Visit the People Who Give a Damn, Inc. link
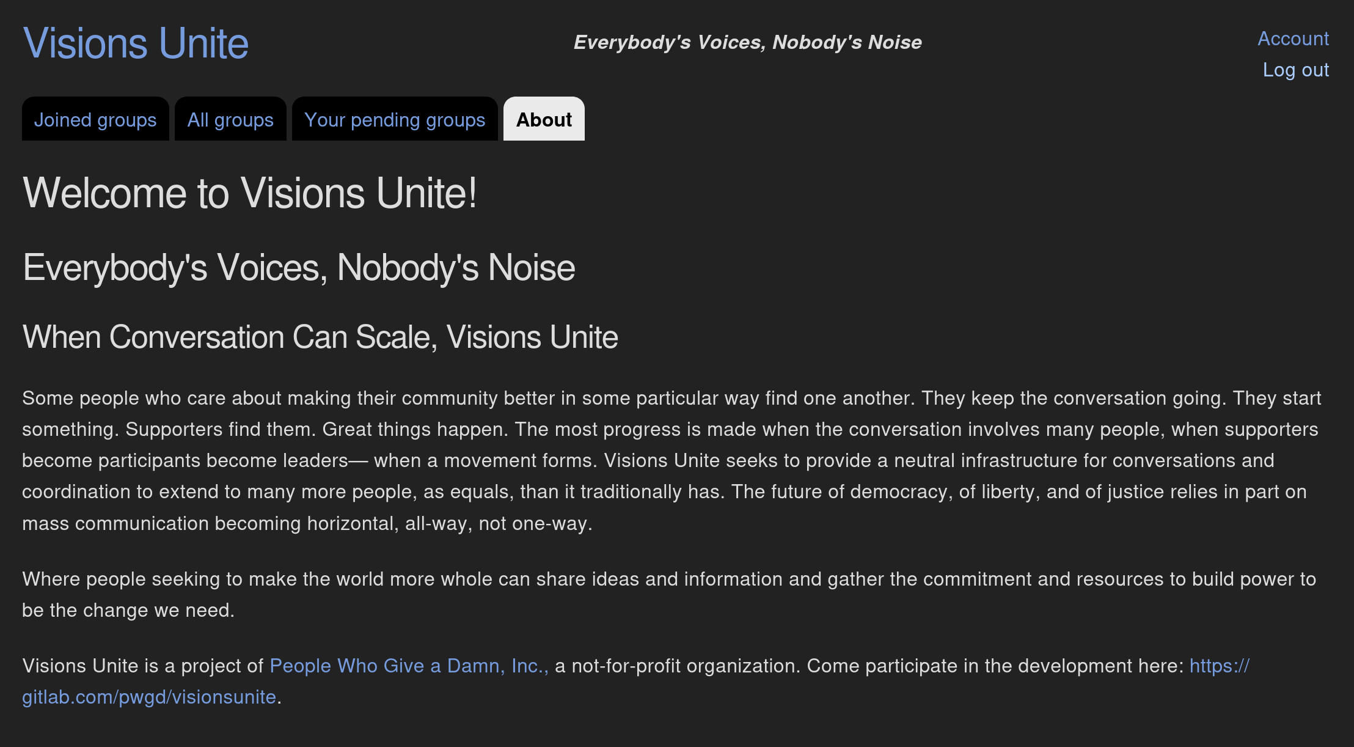Screen dimensions: 1354x747 click(x=409, y=666)
